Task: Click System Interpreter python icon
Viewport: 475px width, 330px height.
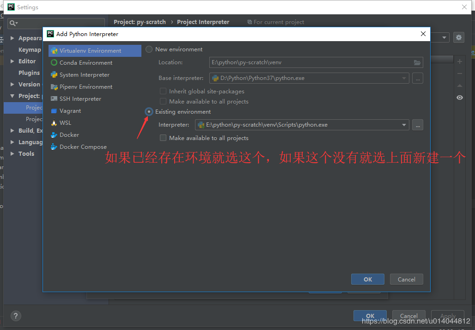Action: [x=54, y=74]
